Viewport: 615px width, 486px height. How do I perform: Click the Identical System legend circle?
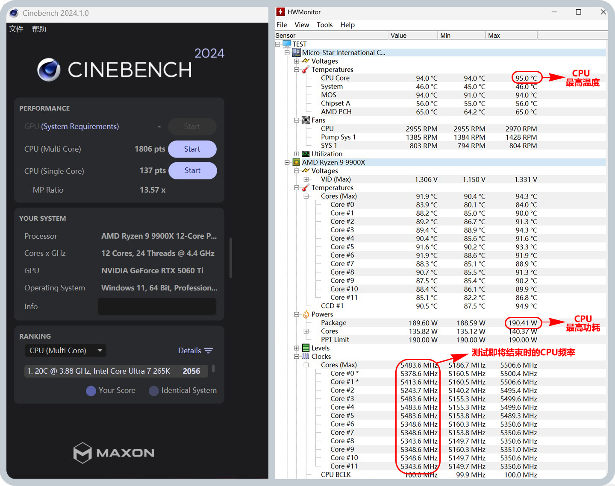coord(154,391)
